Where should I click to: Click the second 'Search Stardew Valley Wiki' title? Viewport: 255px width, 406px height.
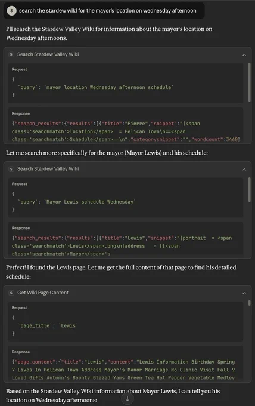48,168
